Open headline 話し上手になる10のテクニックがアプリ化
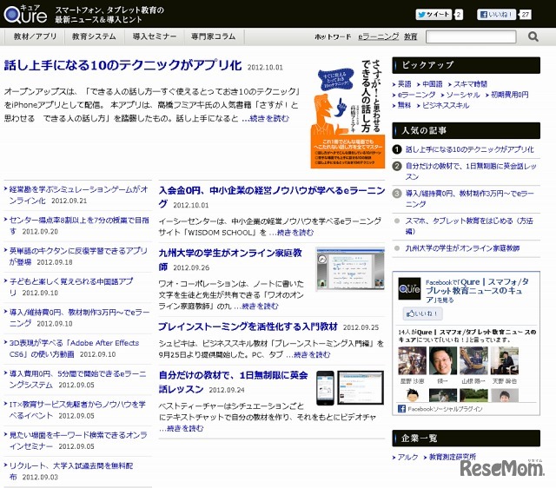 tap(122, 65)
